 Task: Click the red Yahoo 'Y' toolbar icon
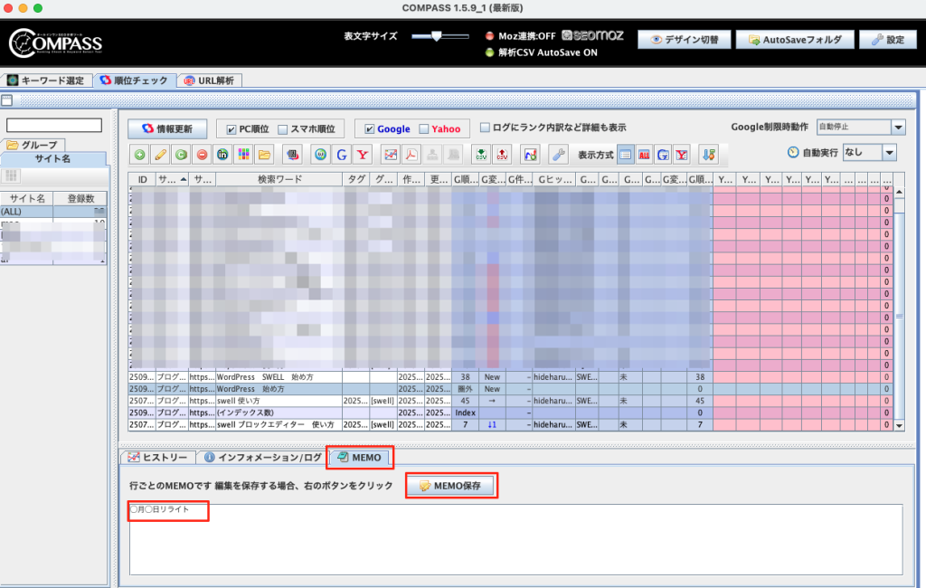click(x=364, y=155)
